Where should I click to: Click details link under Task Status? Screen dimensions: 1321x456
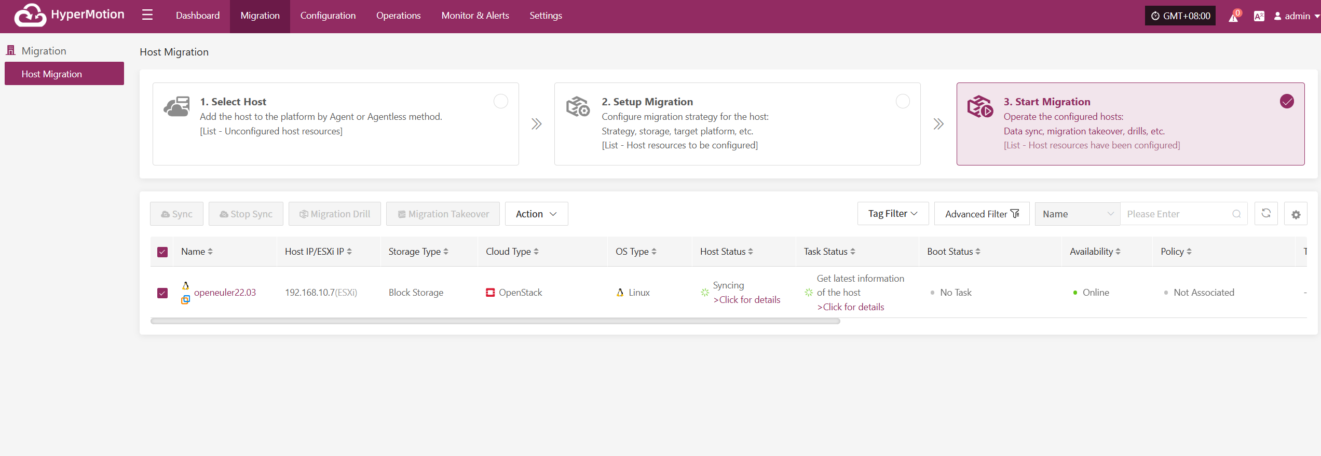click(x=850, y=307)
